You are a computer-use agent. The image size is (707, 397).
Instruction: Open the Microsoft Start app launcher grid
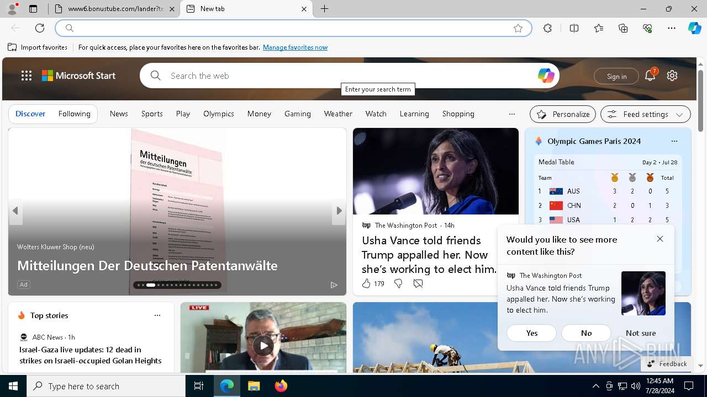tap(27, 76)
